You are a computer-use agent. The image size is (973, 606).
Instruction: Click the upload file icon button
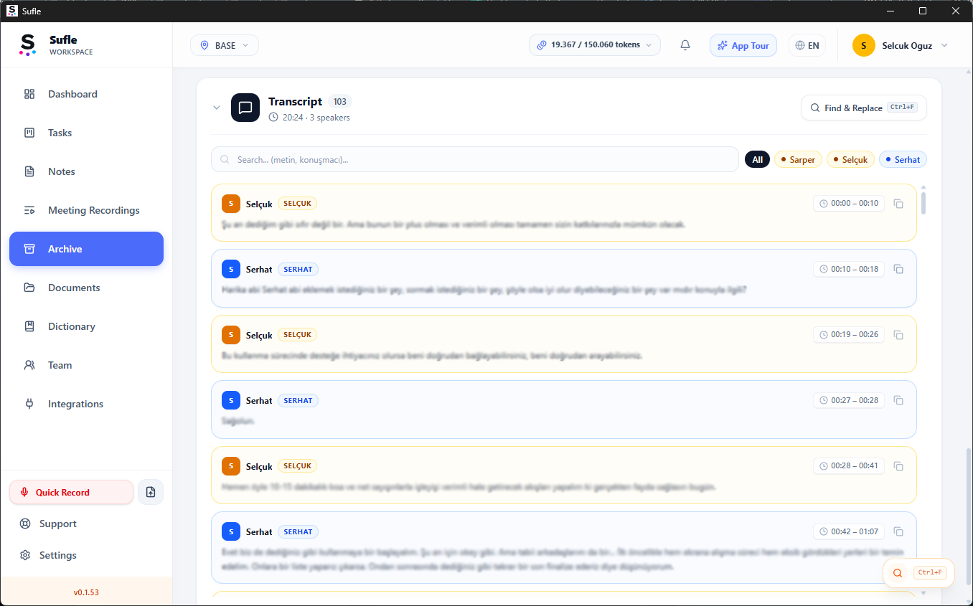(x=151, y=493)
